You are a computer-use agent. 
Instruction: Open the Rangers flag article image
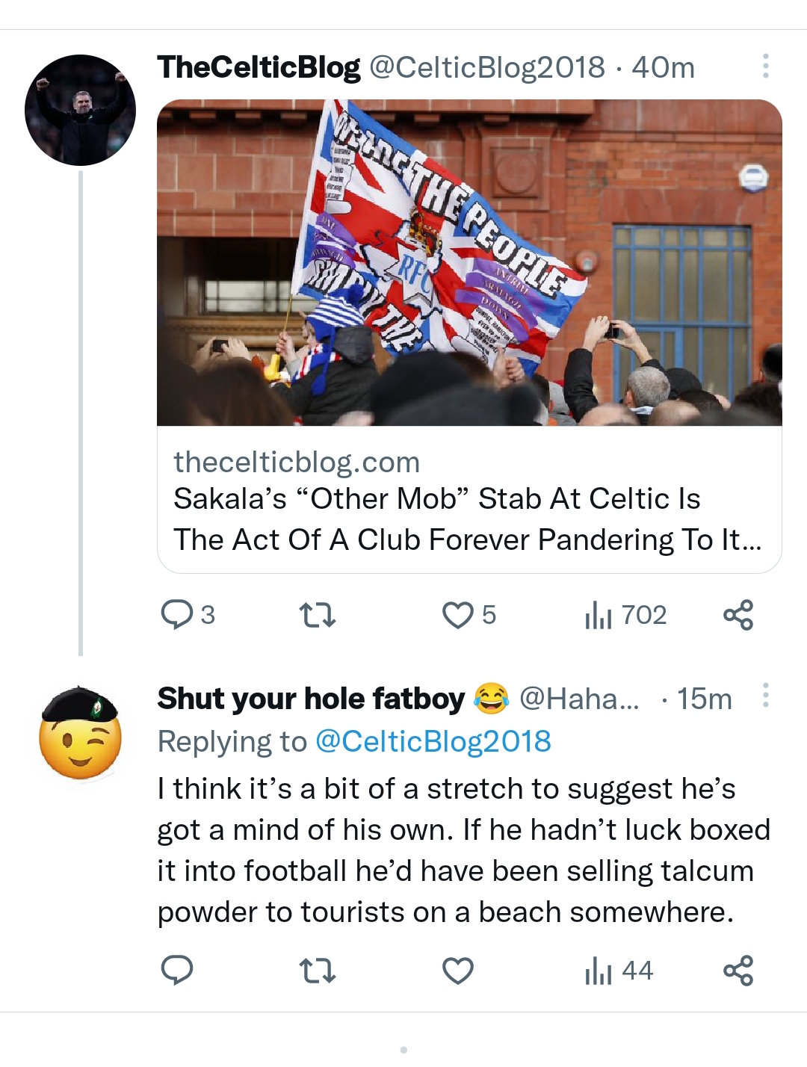[469, 262]
